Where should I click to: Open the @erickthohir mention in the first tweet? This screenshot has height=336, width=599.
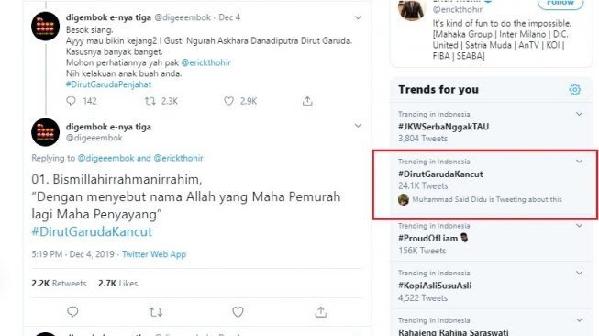[x=205, y=62]
